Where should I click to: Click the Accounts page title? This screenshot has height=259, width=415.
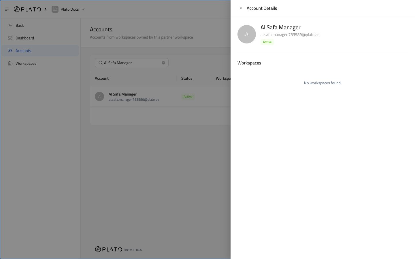coord(101,29)
